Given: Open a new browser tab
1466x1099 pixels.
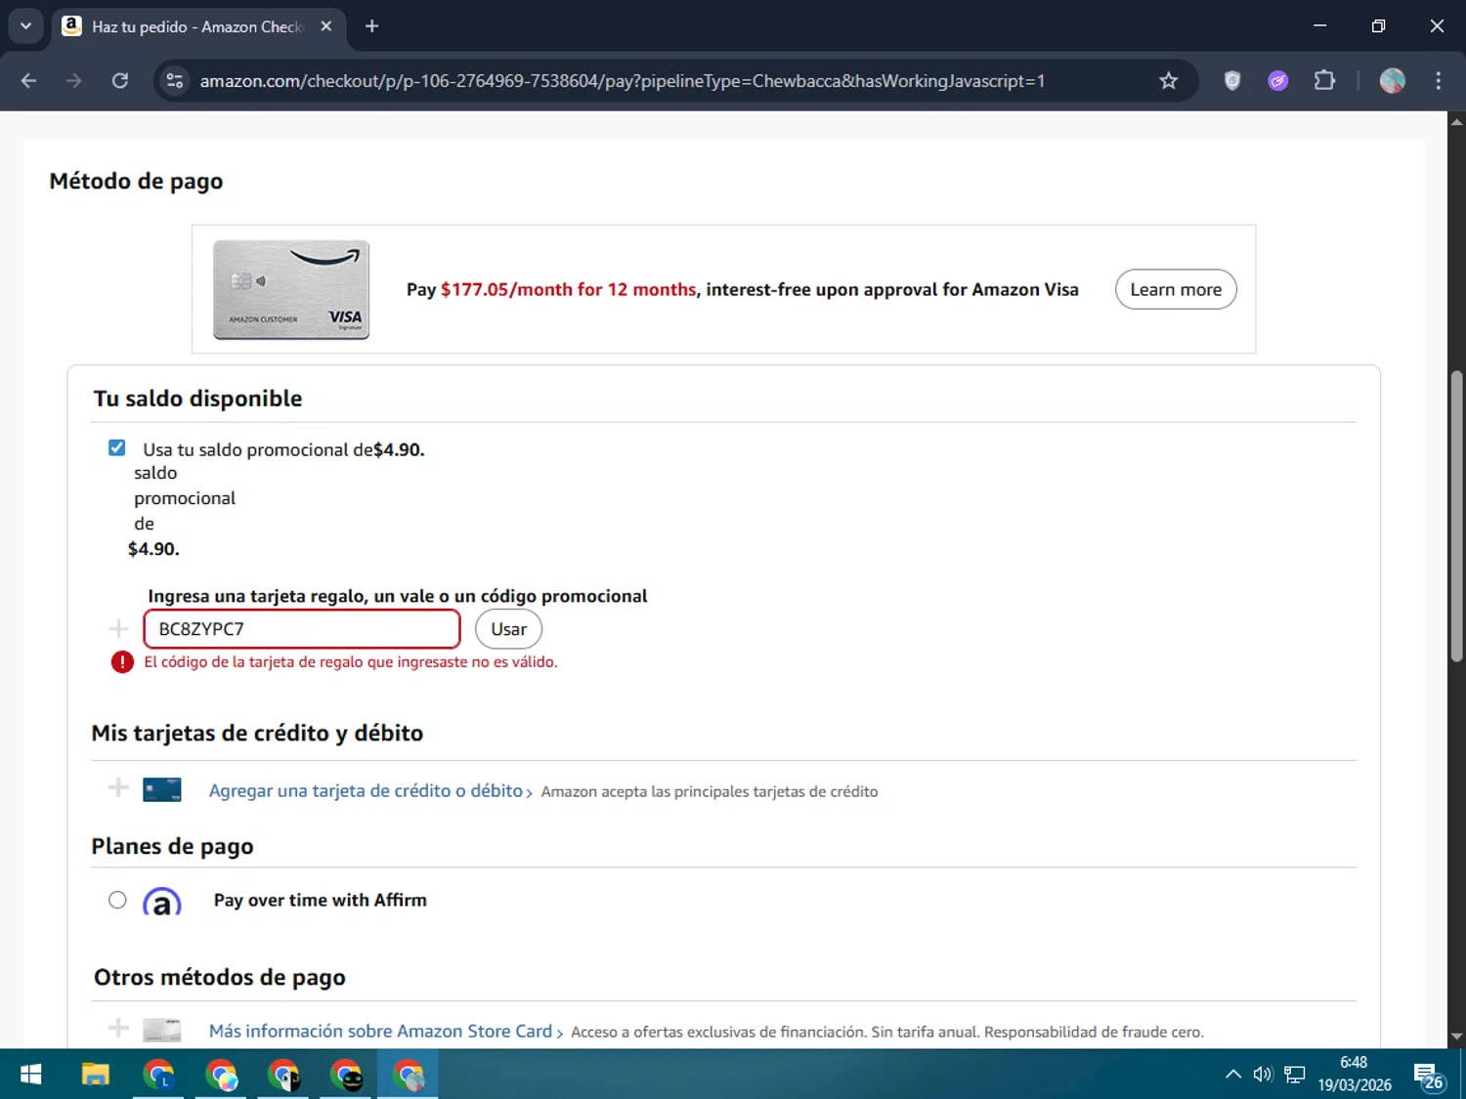Looking at the screenshot, I should 371,26.
